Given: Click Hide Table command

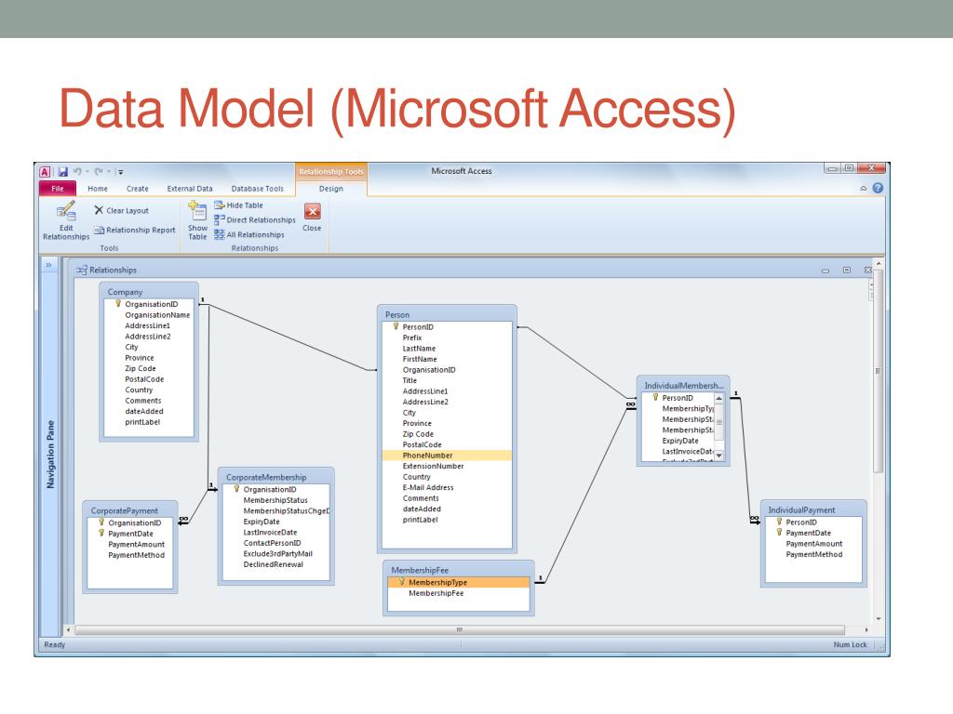Looking at the screenshot, I should pos(239,205).
